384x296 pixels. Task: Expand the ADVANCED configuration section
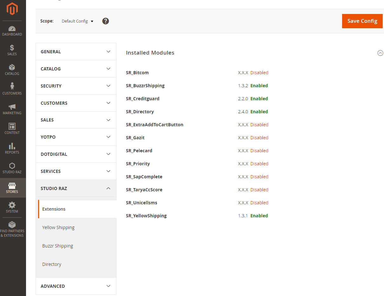pos(76,286)
